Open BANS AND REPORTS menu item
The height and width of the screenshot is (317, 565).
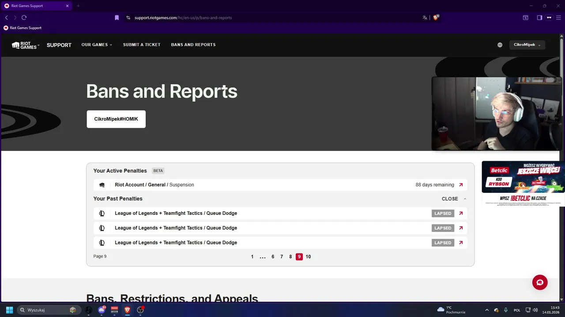pos(193,45)
